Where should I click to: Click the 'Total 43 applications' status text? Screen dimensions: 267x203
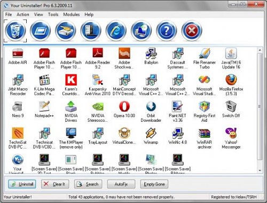[121, 197]
